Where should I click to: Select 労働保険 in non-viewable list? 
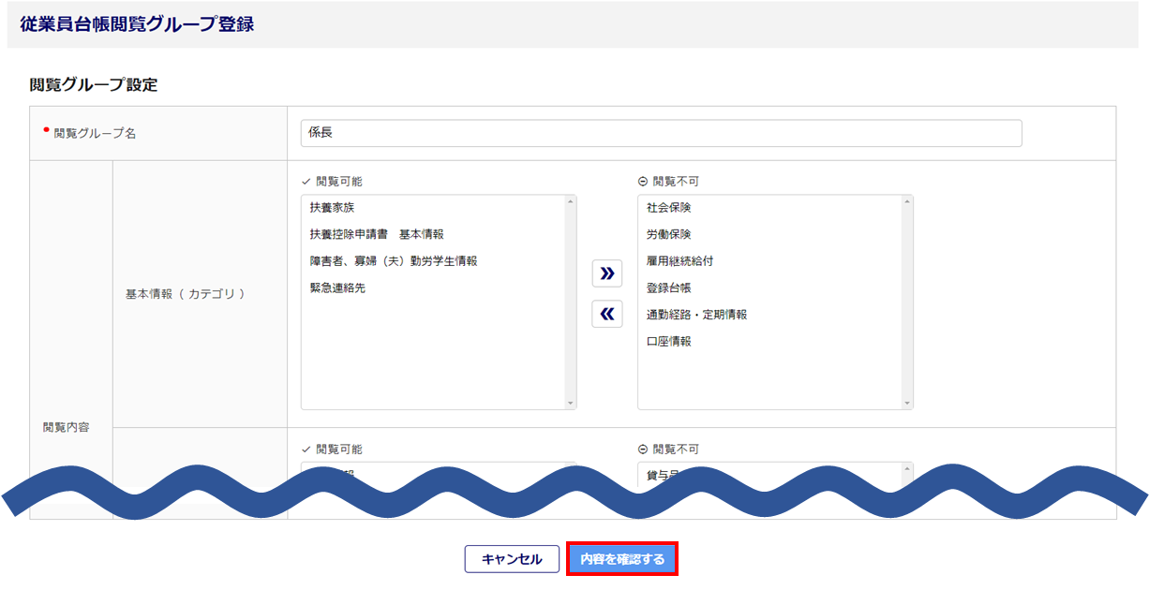[668, 234]
